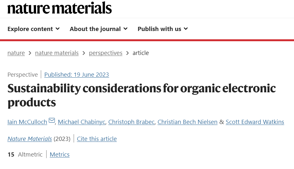Open the nature materials breadcrumb link

point(57,53)
